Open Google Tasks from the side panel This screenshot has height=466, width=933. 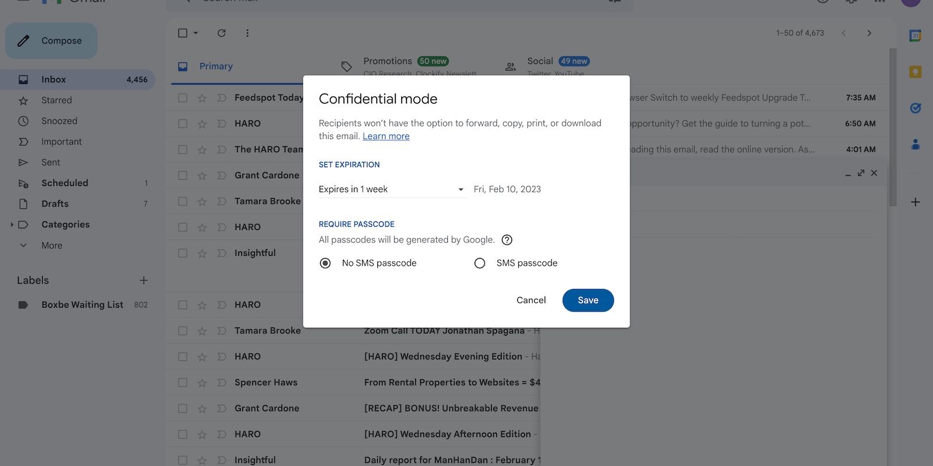tap(916, 108)
